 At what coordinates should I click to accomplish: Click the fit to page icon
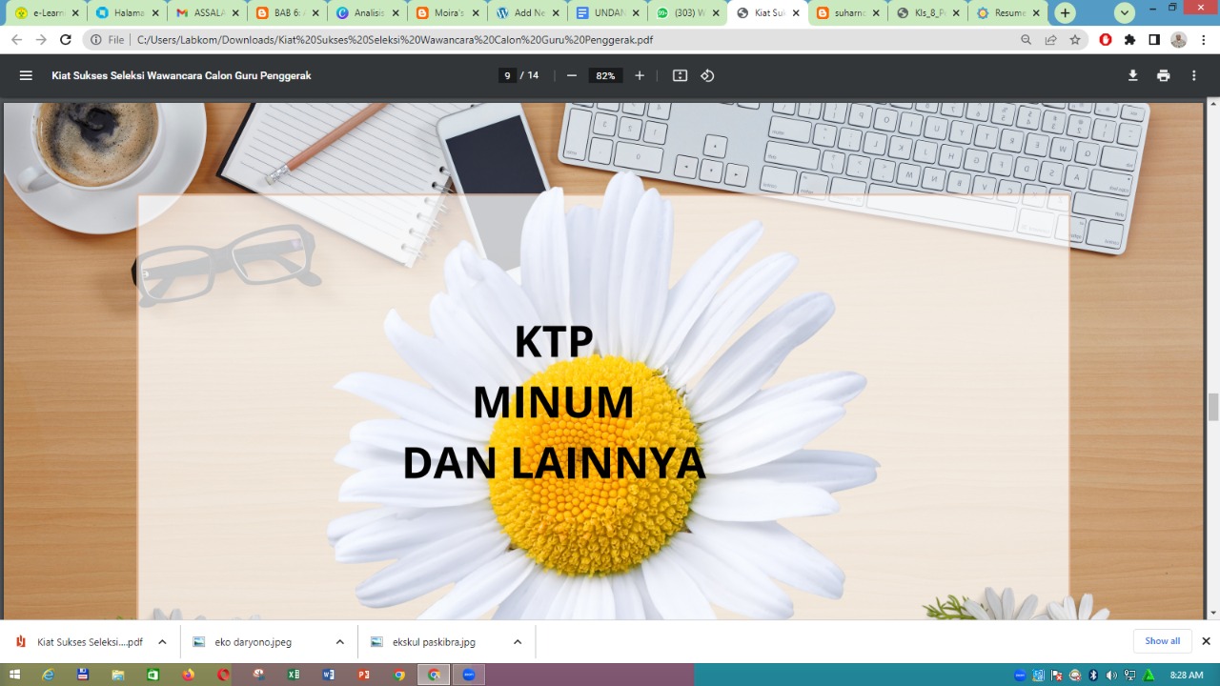tap(680, 75)
